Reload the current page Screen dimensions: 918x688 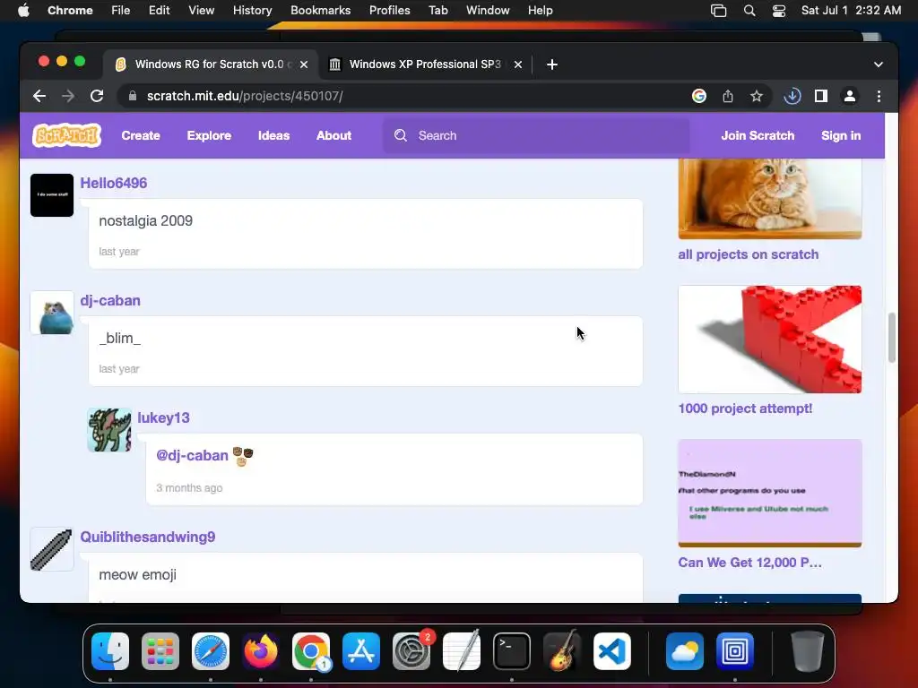97,96
